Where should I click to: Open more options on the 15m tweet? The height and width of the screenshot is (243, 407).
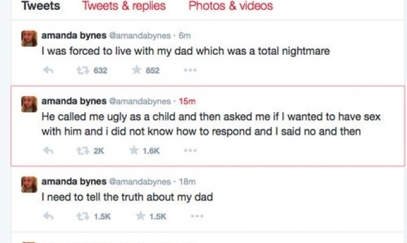click(190, 151)
